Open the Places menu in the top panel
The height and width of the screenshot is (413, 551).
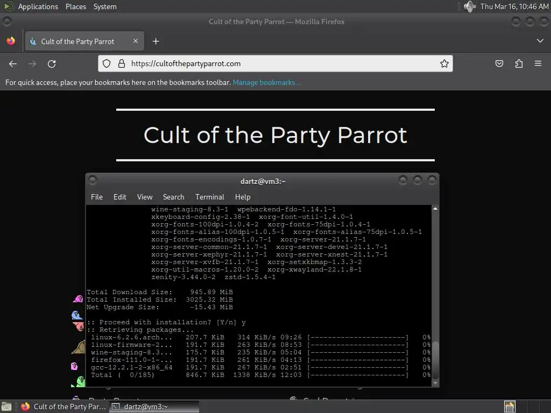(75, 6)
